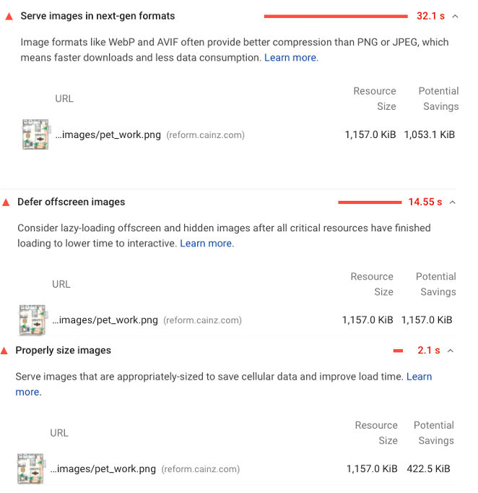Screen dimensions: 478x493
Task: Open Learn more link about WebP and AVIF
Action: pos(290,58)
